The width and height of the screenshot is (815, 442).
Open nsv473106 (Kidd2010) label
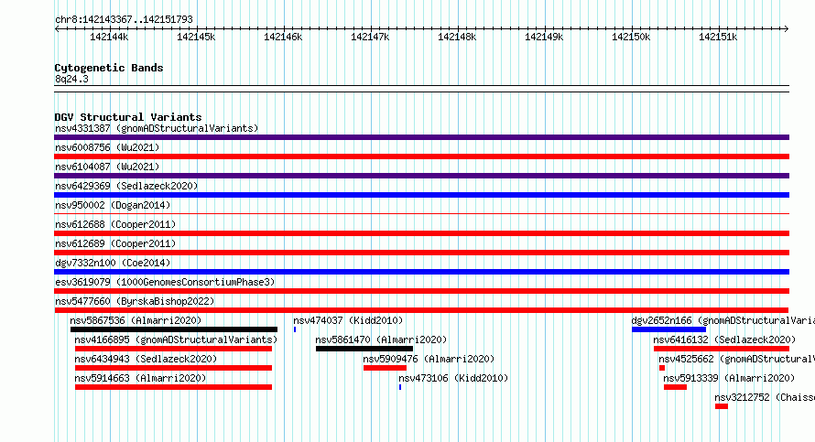[453, 378]
